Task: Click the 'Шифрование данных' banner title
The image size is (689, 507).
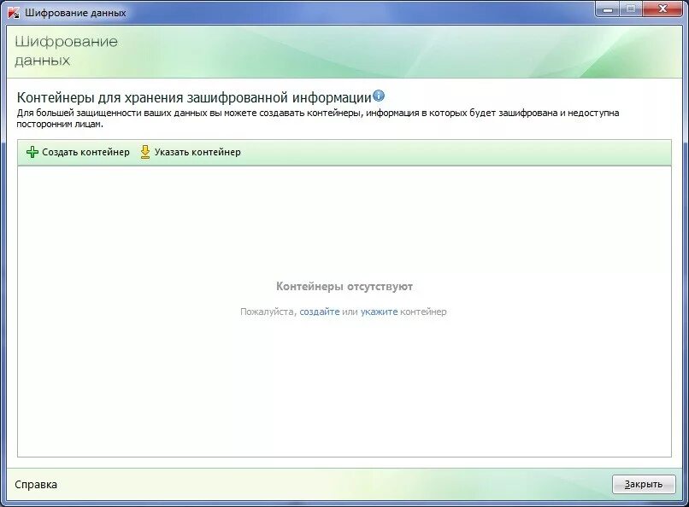Action: tap(67, 50)
